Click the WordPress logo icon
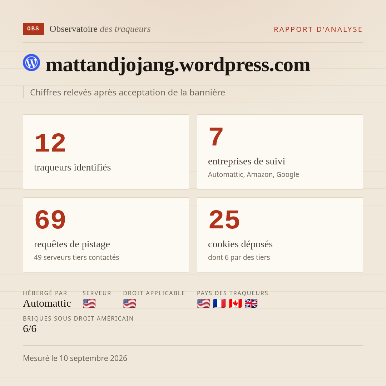This screenshot has width=386, height=386. [31, 63]
